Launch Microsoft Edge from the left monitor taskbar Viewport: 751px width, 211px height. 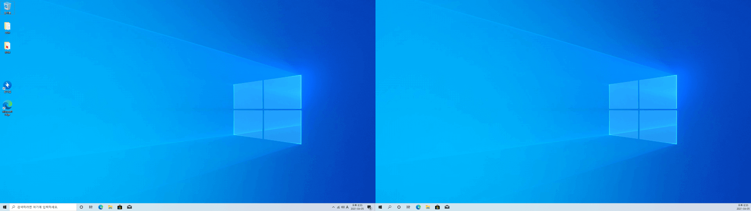click(x=100, y=207)
